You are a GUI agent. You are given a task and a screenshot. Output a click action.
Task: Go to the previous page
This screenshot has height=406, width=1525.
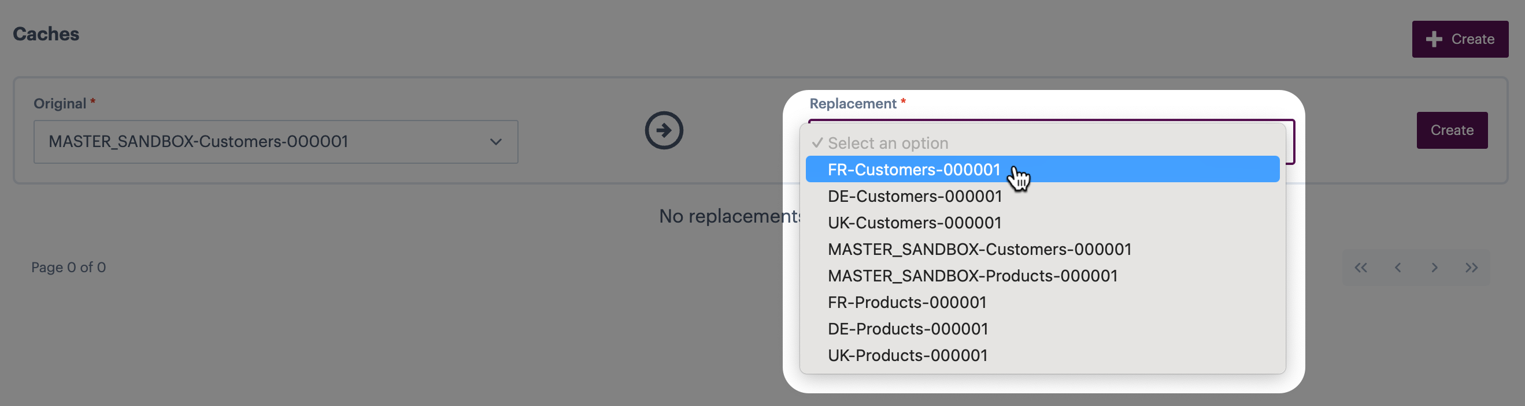(x=1397, y=268)
